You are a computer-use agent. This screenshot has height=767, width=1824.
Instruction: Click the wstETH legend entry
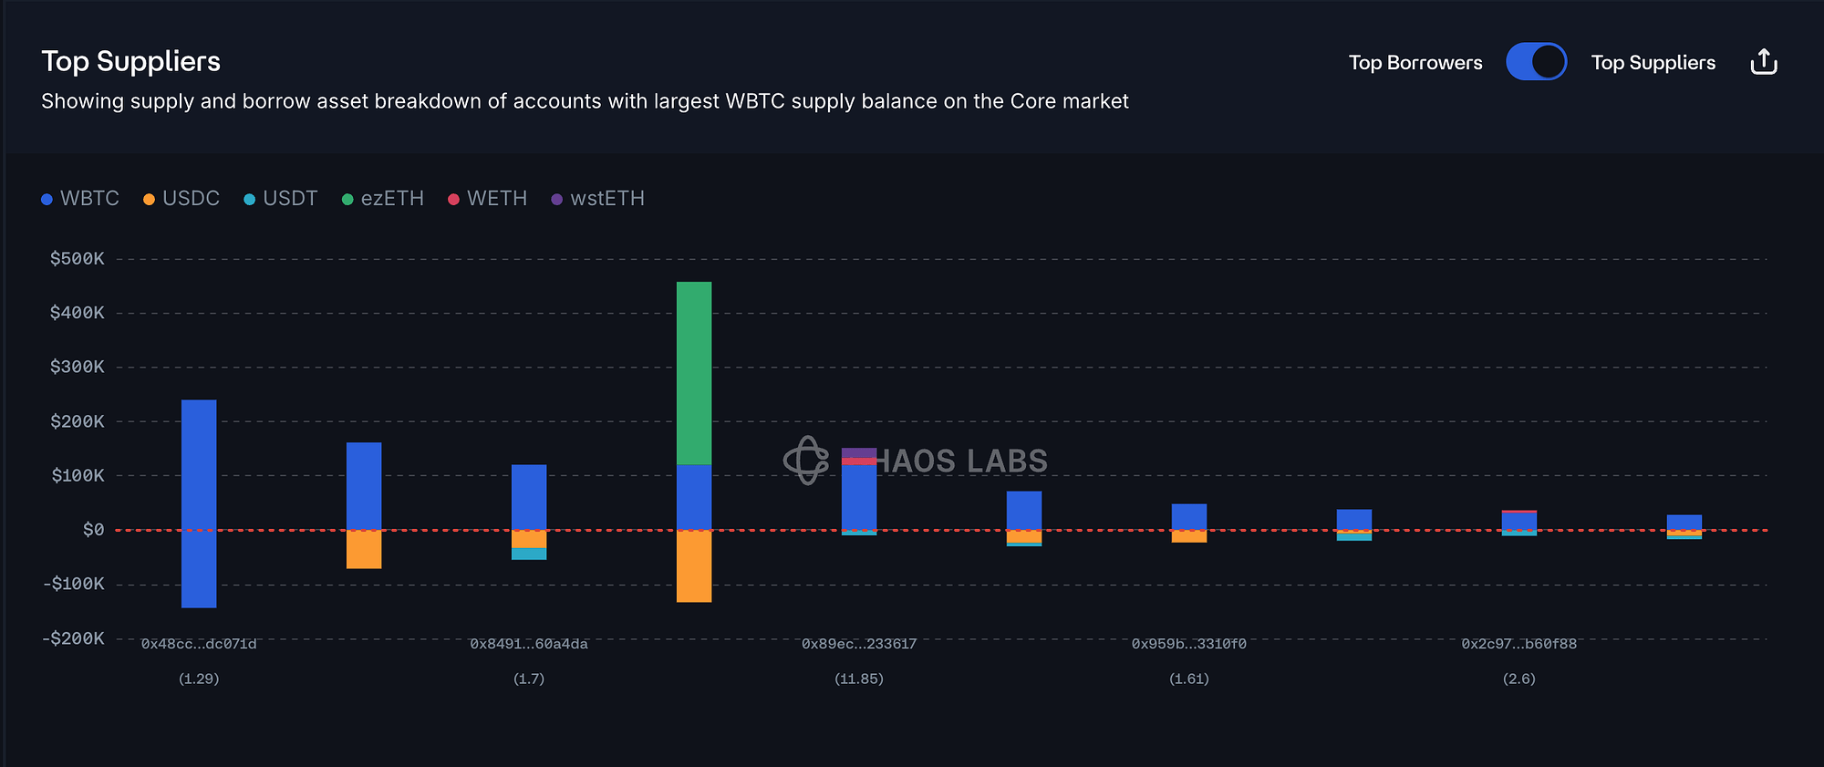598,199
